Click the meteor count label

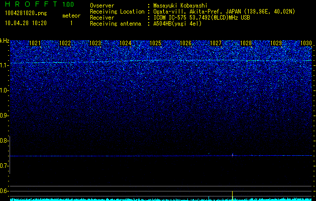point(71,16)
